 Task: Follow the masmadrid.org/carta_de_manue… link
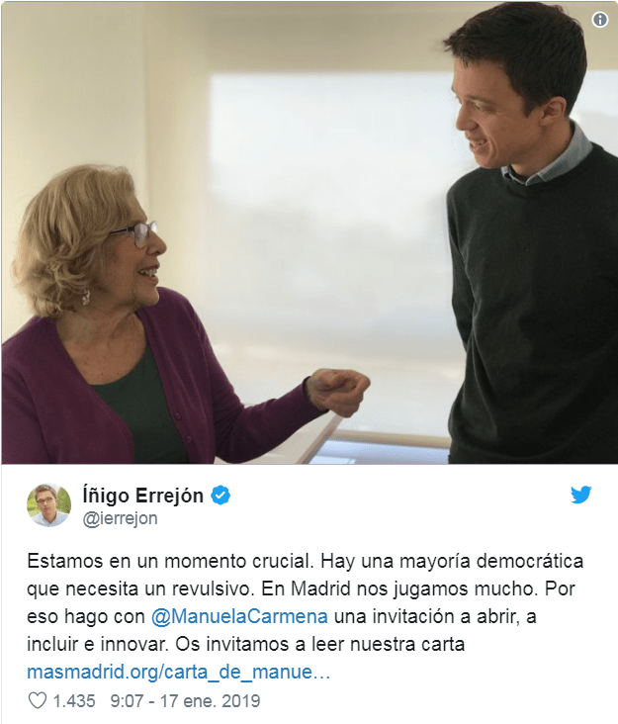[179, 672]
